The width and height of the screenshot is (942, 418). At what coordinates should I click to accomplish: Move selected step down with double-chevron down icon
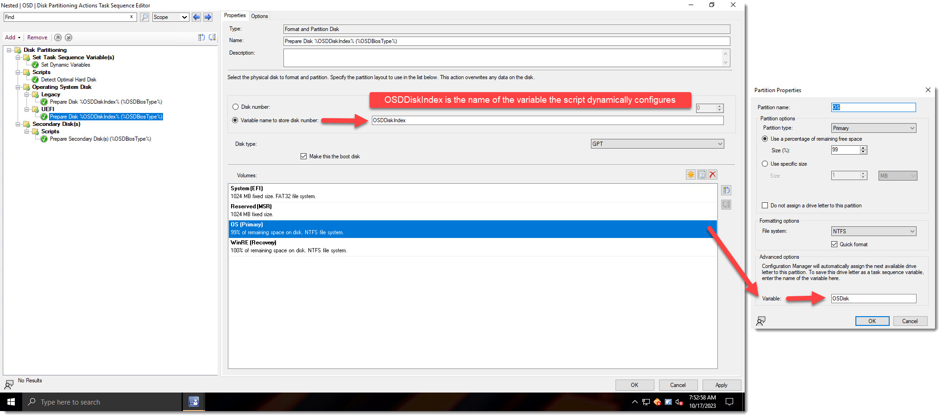pos(69,37)
